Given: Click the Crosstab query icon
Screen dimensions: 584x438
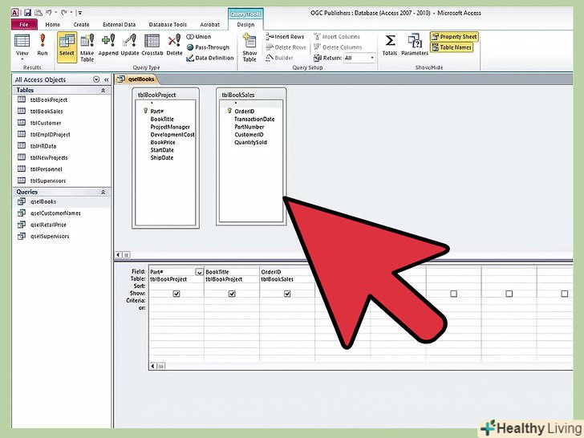Looking at the screenshot, I should click(152, 41).
